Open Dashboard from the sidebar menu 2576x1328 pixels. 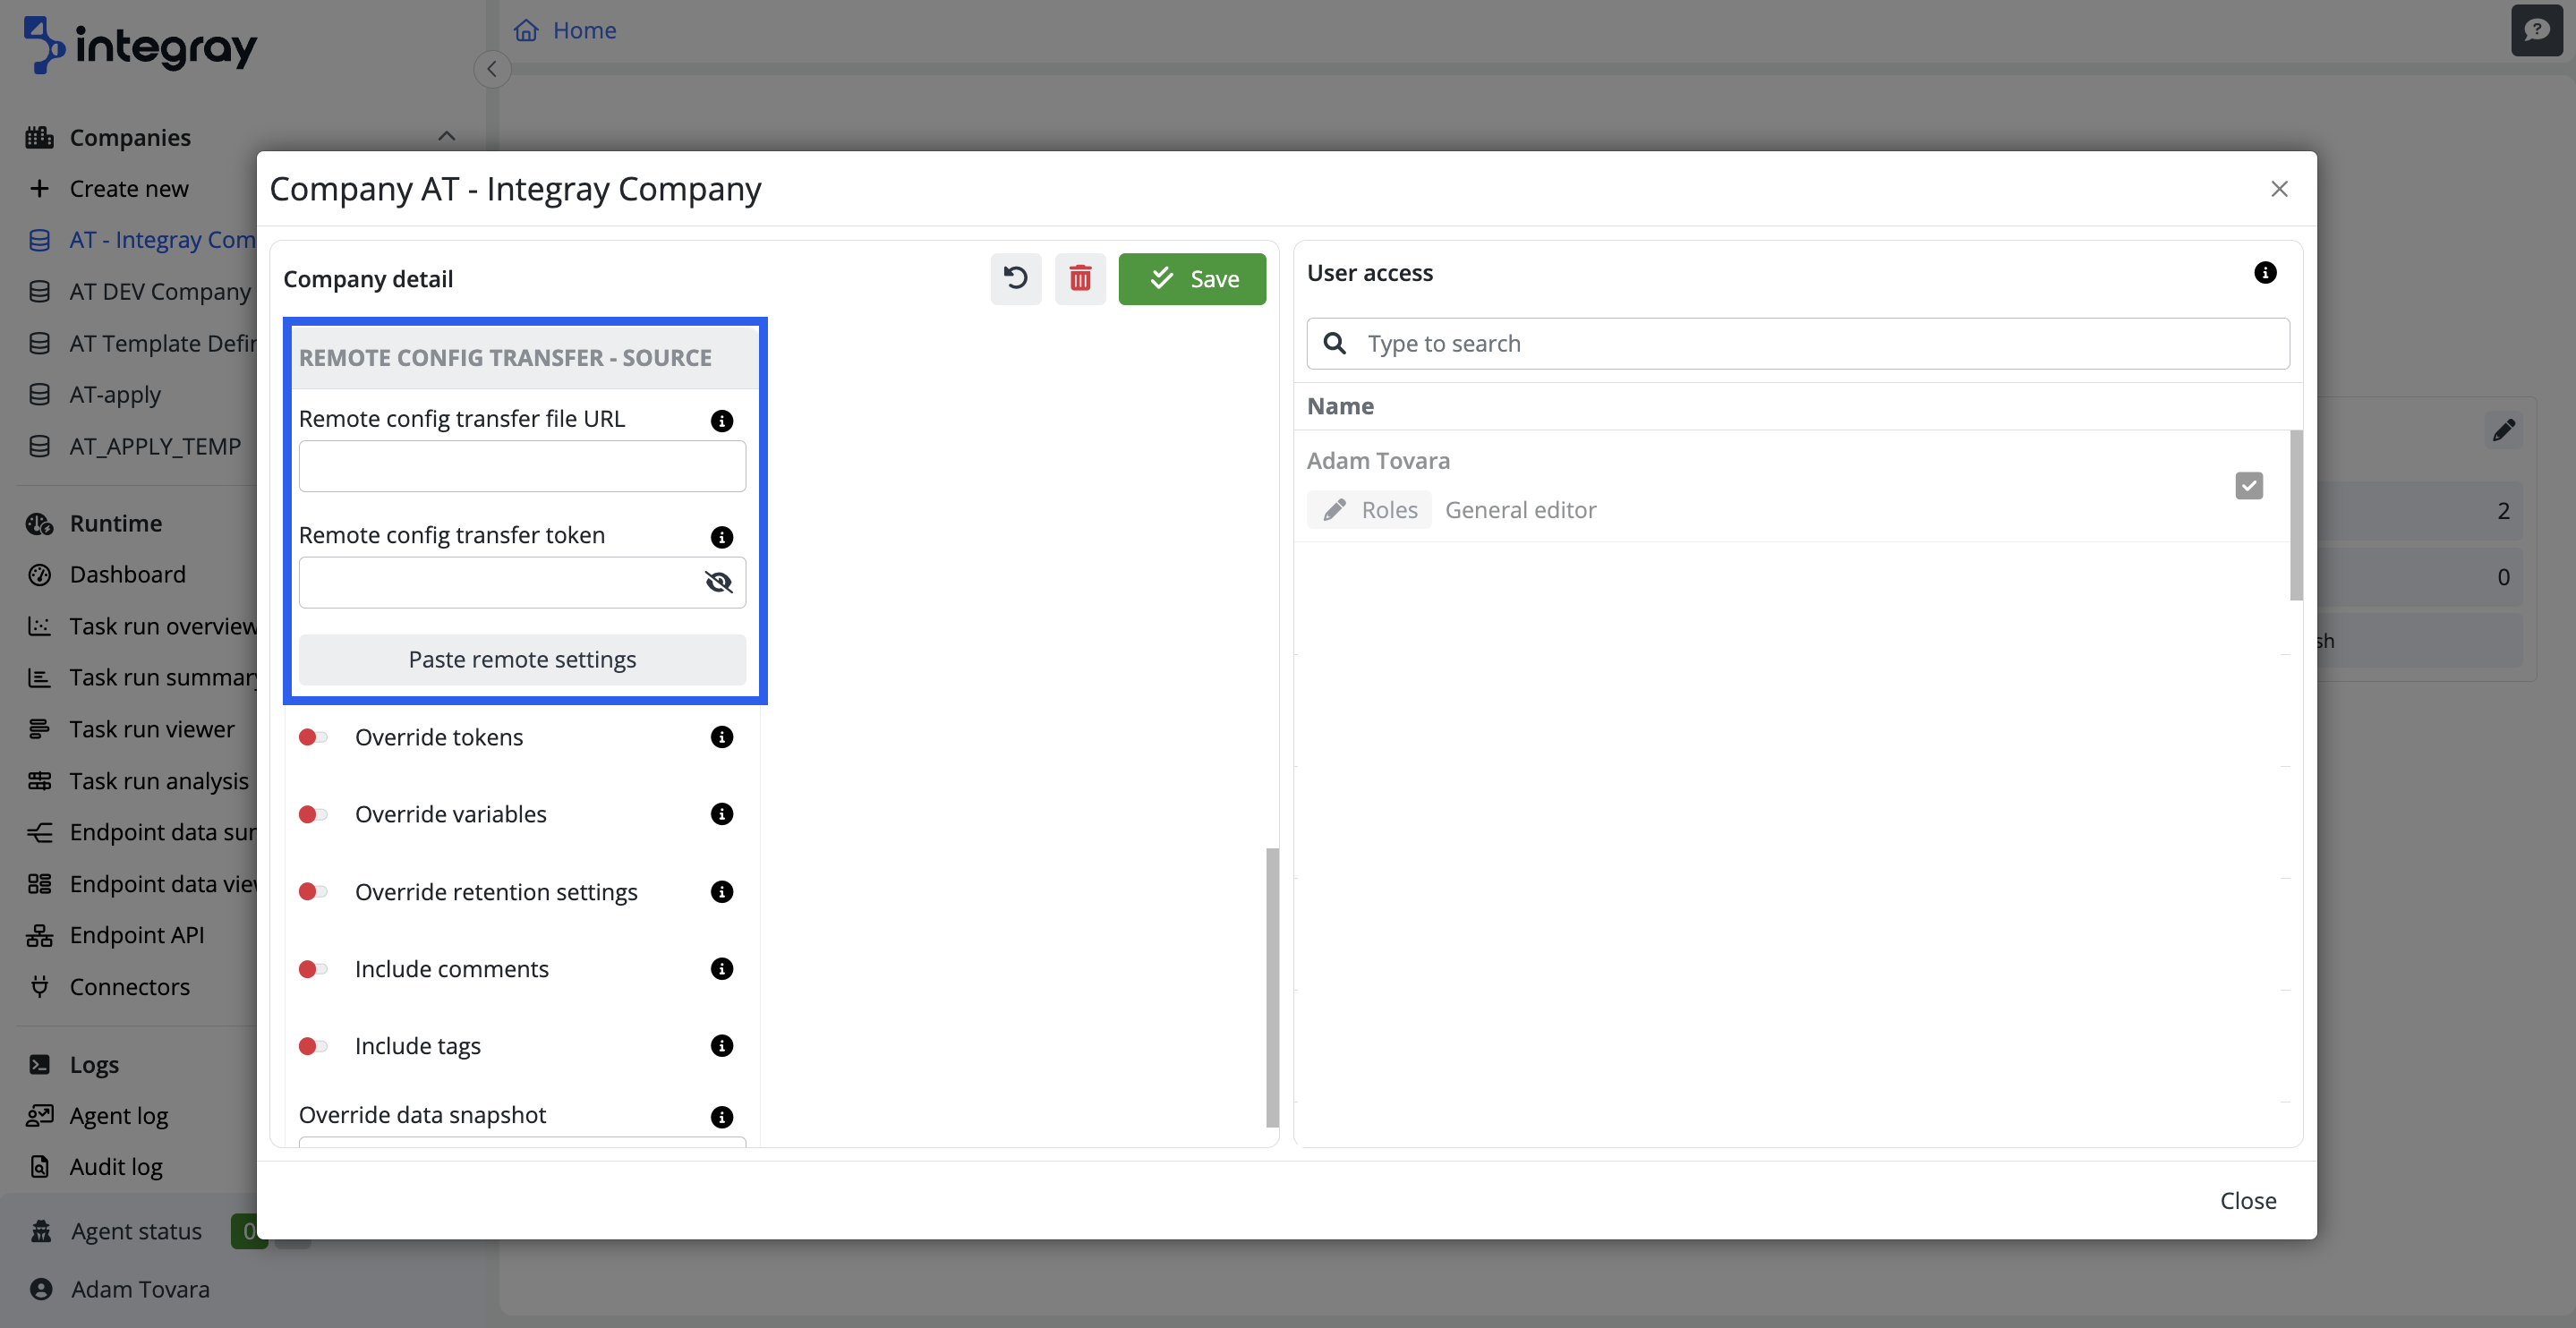127,574
